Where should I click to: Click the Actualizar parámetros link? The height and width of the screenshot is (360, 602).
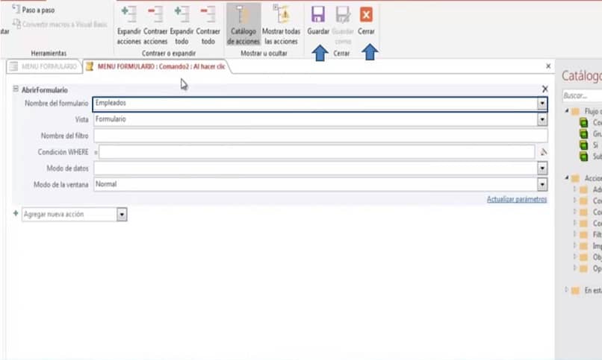(516, 199)
